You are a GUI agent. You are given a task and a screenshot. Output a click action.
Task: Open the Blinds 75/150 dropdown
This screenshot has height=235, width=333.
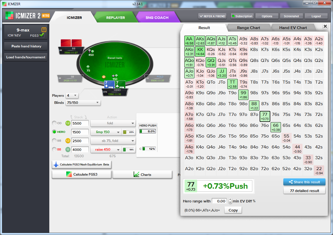[83, 103]
